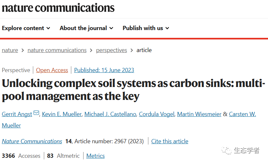Navigate to nature communications breadcrumb
The height and width of the screenshot is (162, 268).
(x=57, y=50)
